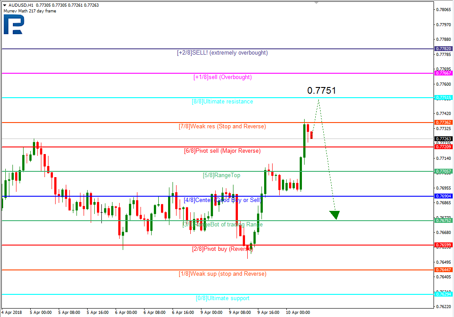454x317 pixels.
Task: Click the [0/8]Ultimate support label
Action: (222, 298)
